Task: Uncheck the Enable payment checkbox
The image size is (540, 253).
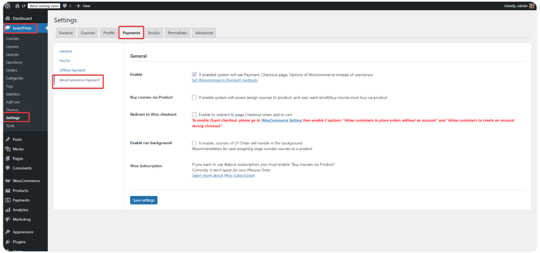Action: tap(194, 74)
